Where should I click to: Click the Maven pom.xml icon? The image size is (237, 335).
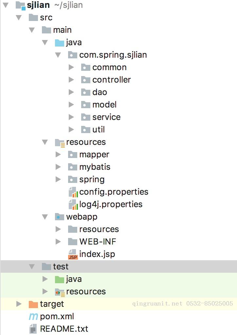(x=33, y=317)
